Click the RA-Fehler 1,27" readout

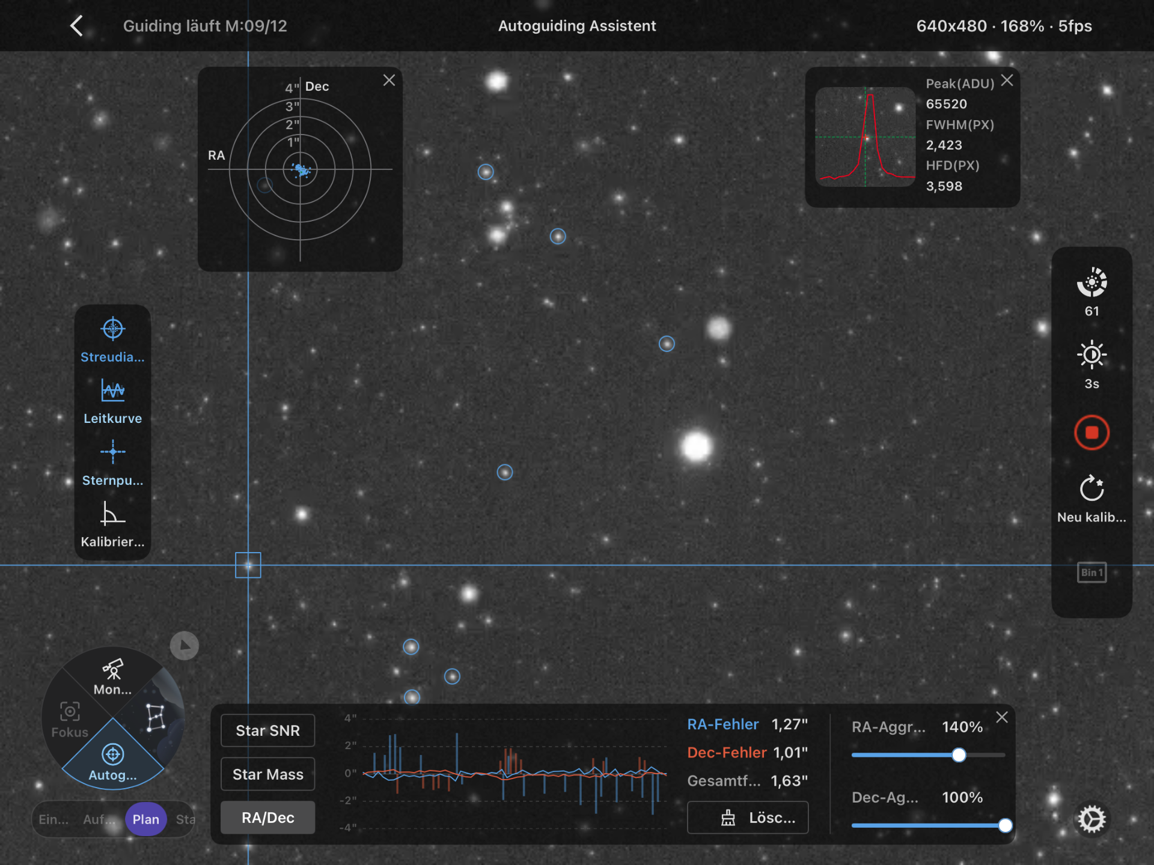(x=747, y=724)
